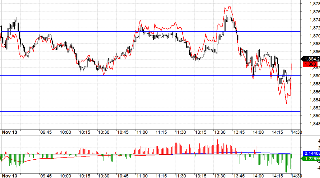Screen dimensions: 320x178
Task: Click the highest peak of the red line
Action: click(229, 6)
